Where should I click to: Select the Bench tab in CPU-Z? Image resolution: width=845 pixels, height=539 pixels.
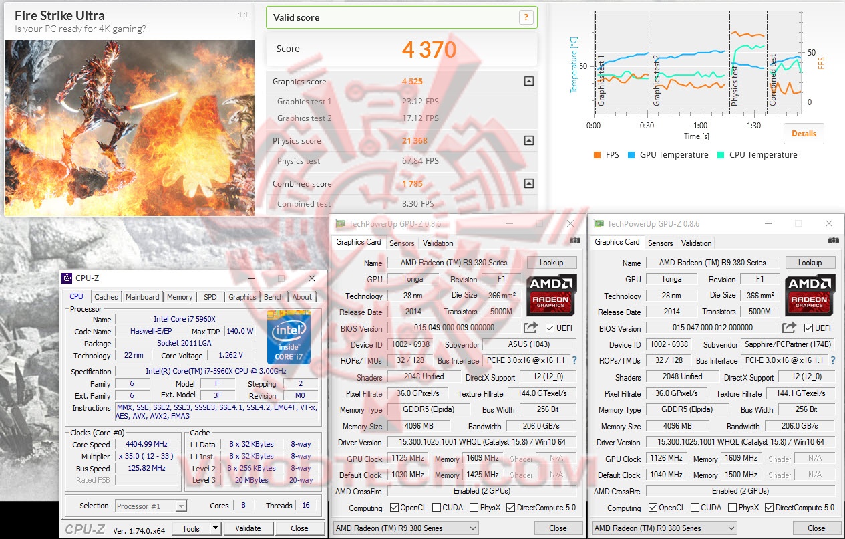point(273,297)
